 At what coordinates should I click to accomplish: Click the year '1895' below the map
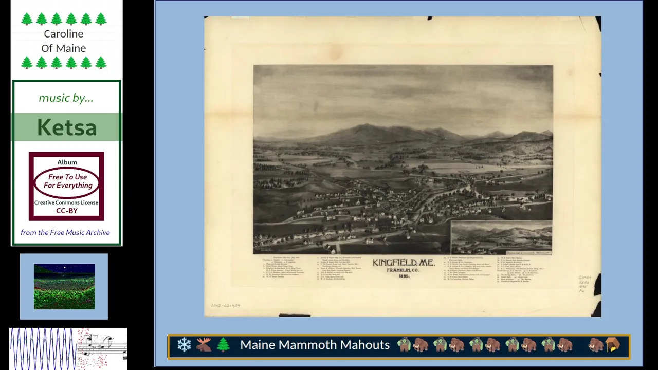(x=404, y=276)
